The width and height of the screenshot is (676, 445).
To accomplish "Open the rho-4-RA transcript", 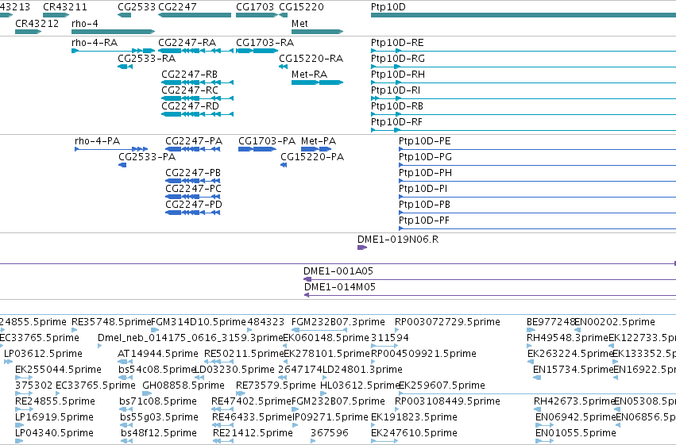I will point(95,43).
